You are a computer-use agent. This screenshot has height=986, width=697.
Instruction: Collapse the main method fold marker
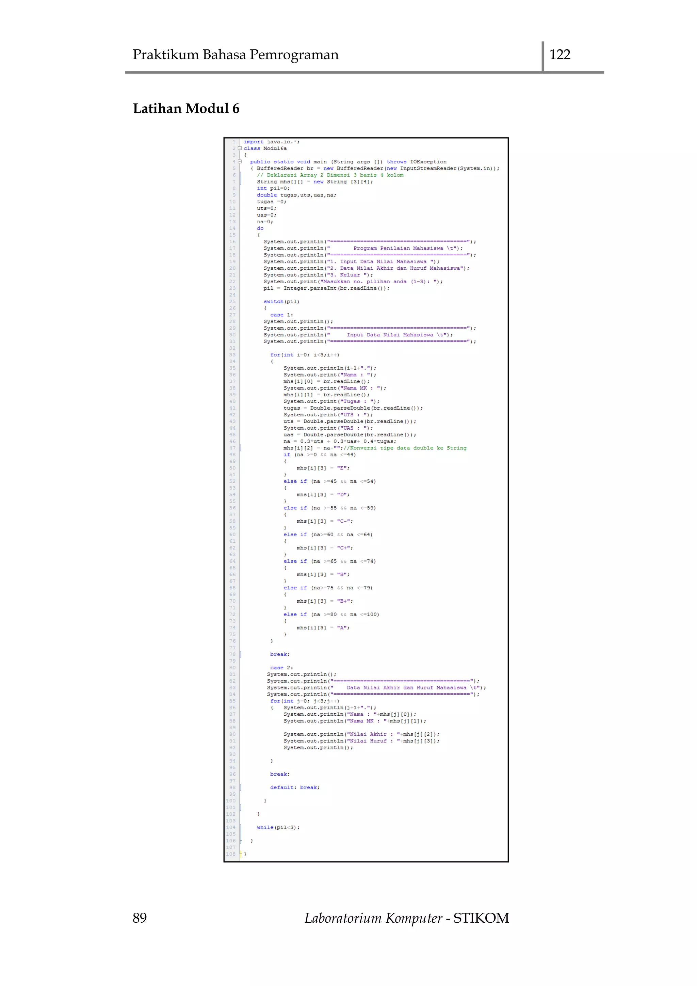(240, 162)
